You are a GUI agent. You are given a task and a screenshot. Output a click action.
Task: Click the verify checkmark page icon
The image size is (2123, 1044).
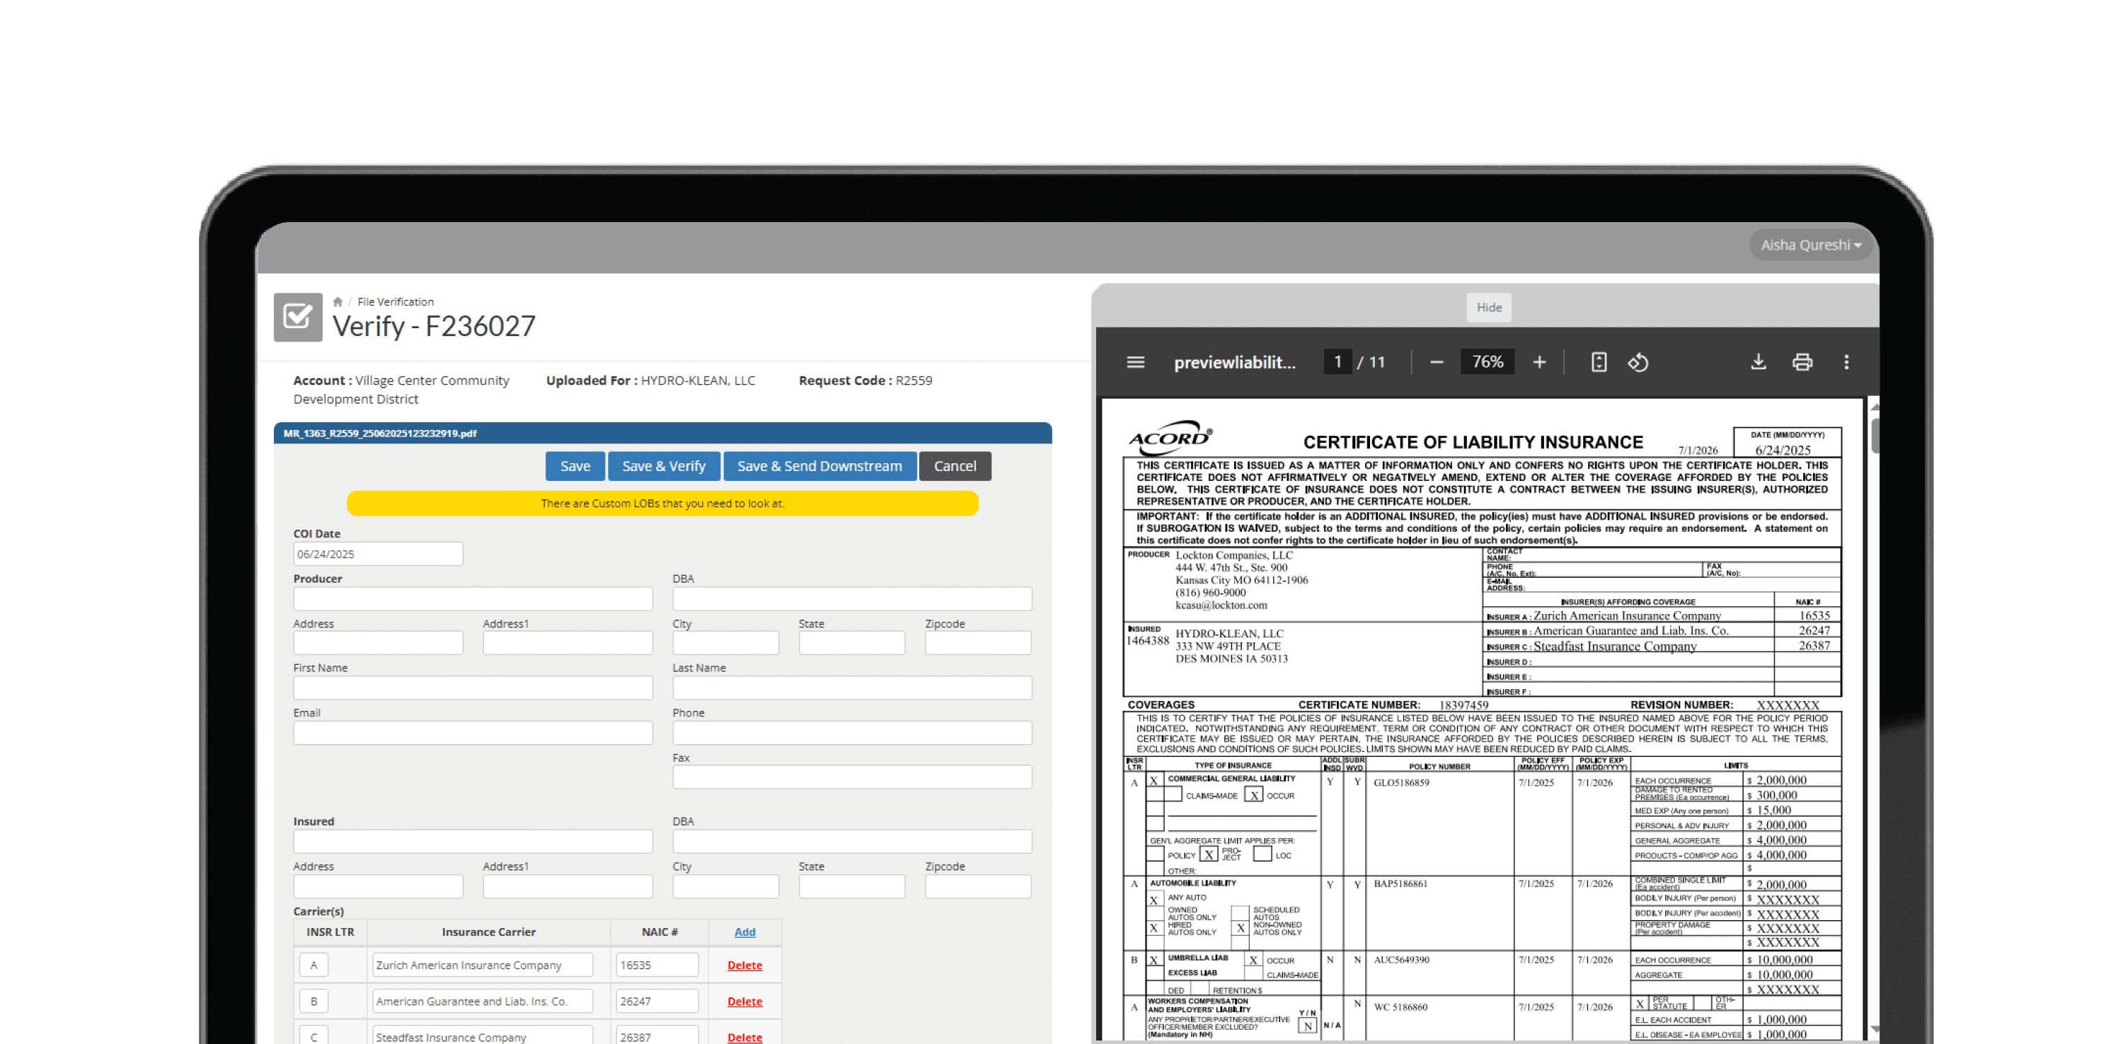click(x=297, y=316)
